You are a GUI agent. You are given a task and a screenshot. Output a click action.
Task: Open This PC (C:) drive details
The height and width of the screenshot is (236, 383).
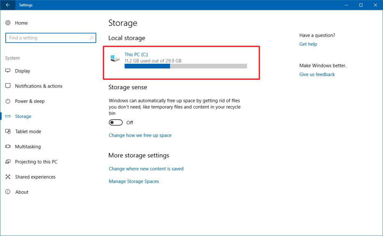coord(136,55)
